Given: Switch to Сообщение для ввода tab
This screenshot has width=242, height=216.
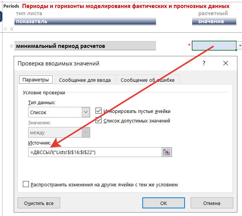Looking at the screenshot, I should (x=85, y=80).
